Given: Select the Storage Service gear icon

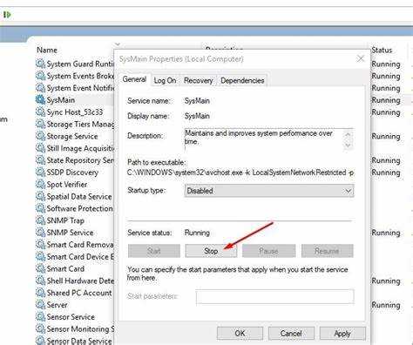Looking at the screenshot, I should pyautogui.click(x=40, y=136).
